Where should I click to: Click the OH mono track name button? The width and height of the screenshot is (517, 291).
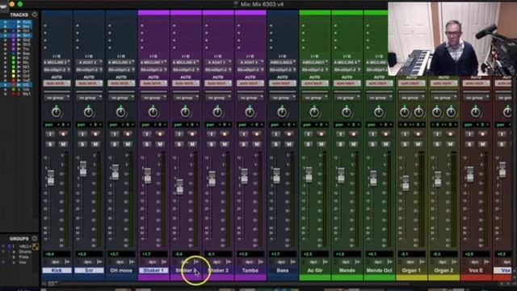(121, 271)
